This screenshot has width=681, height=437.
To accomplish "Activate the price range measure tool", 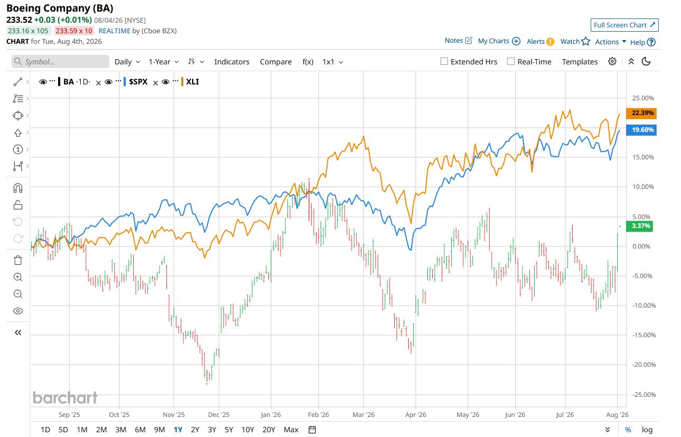I will pos(18,166).
